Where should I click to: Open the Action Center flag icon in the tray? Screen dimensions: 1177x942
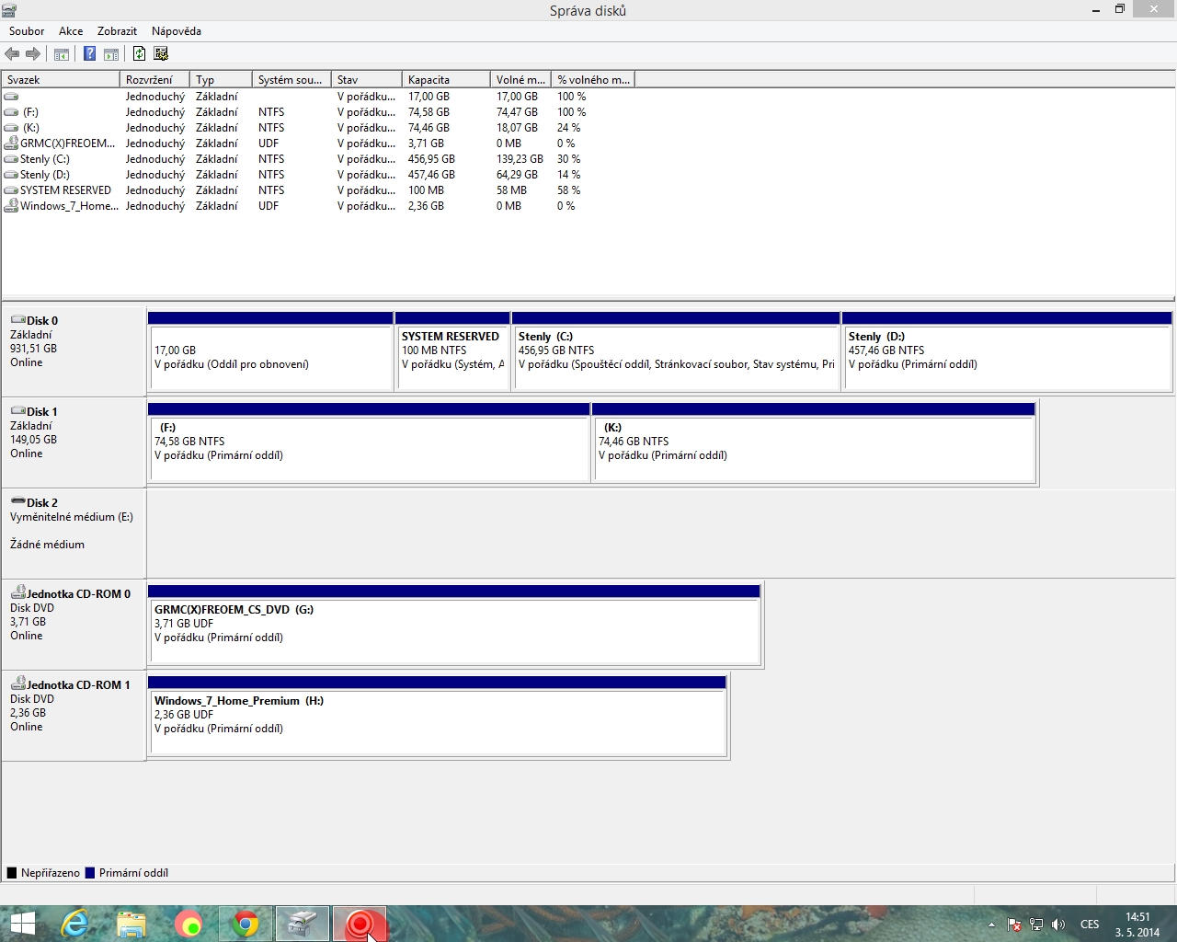[1014, 925]
